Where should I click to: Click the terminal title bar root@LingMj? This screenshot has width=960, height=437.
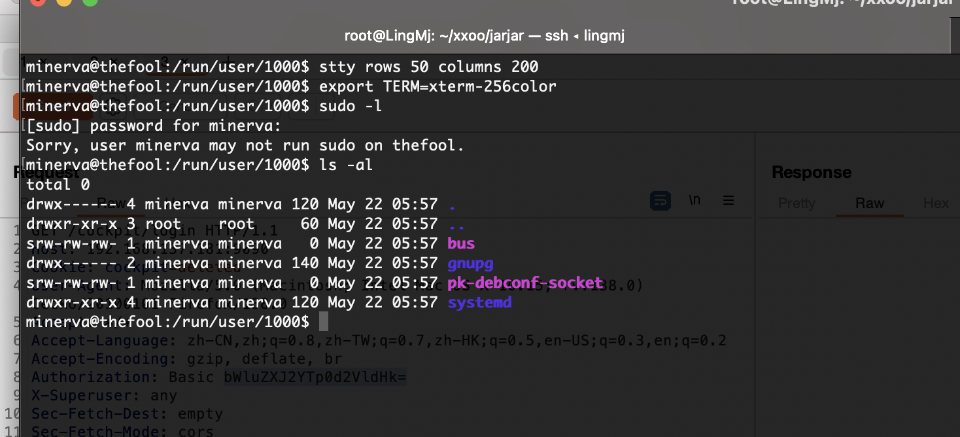pos(485,35)
